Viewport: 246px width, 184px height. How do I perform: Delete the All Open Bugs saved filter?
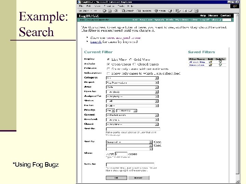(x=220, y=62)
